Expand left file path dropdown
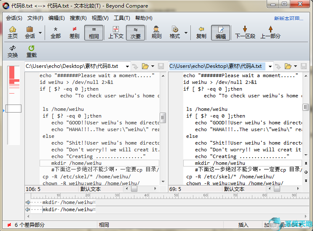 127,66
